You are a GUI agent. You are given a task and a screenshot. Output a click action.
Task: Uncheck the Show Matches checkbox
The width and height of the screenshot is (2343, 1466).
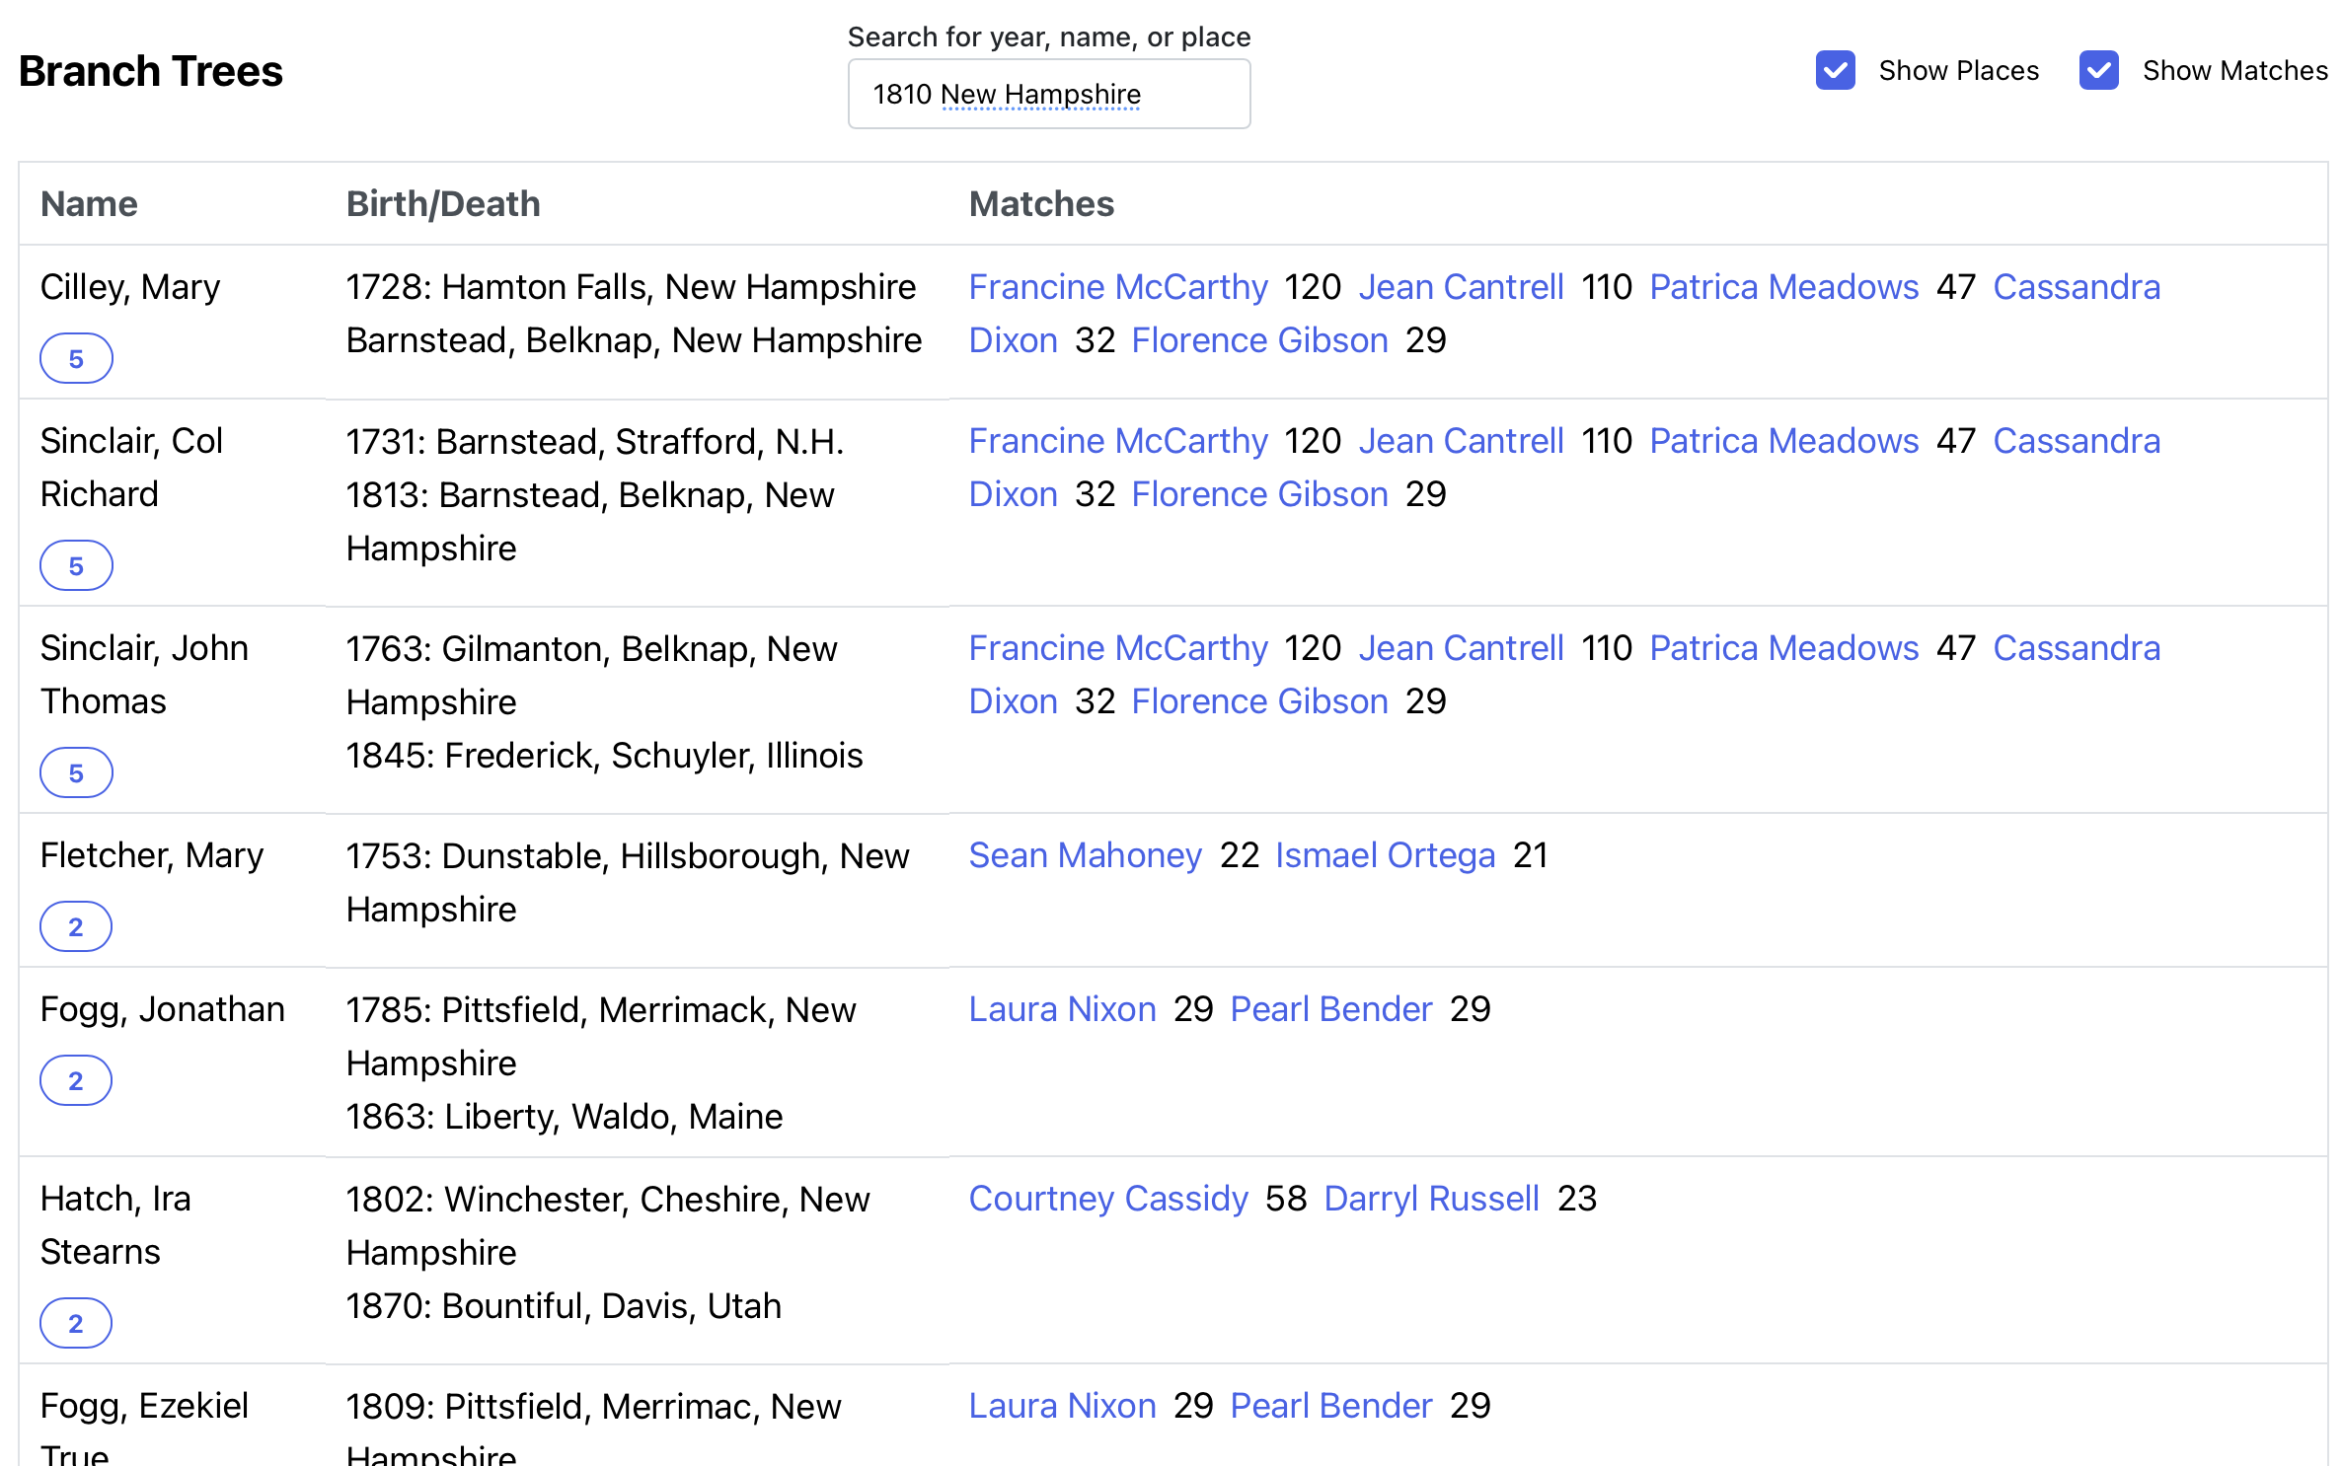tap(2098, 71)
